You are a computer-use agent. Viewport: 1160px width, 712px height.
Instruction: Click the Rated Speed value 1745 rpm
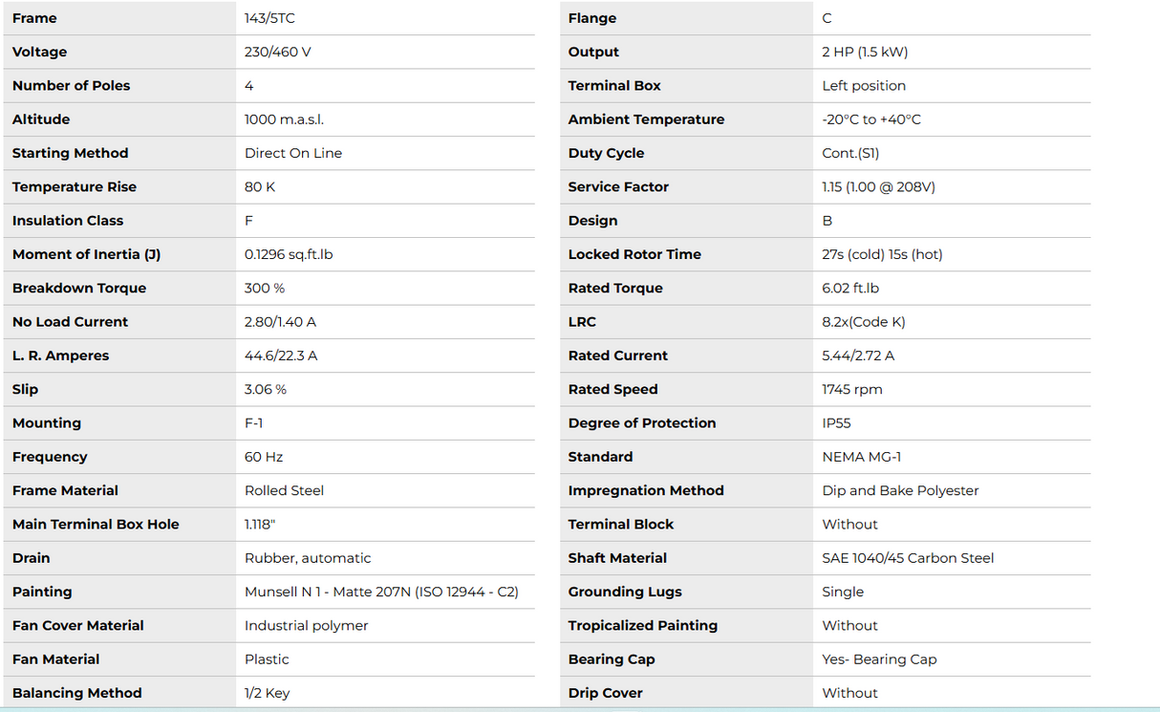click(852, 389)
